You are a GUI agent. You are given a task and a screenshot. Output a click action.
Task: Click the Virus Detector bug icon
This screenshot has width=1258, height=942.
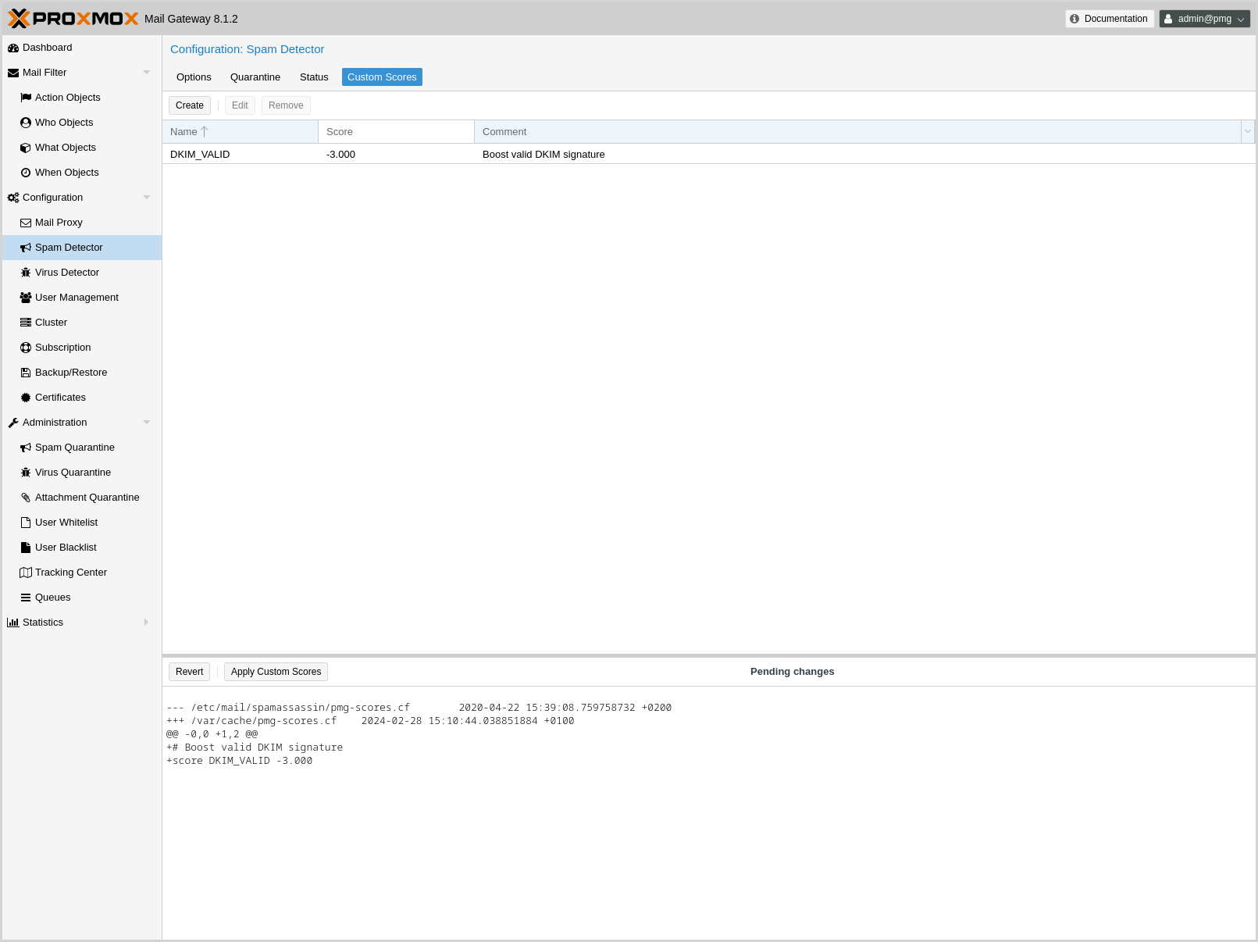(x=26, y=273)
